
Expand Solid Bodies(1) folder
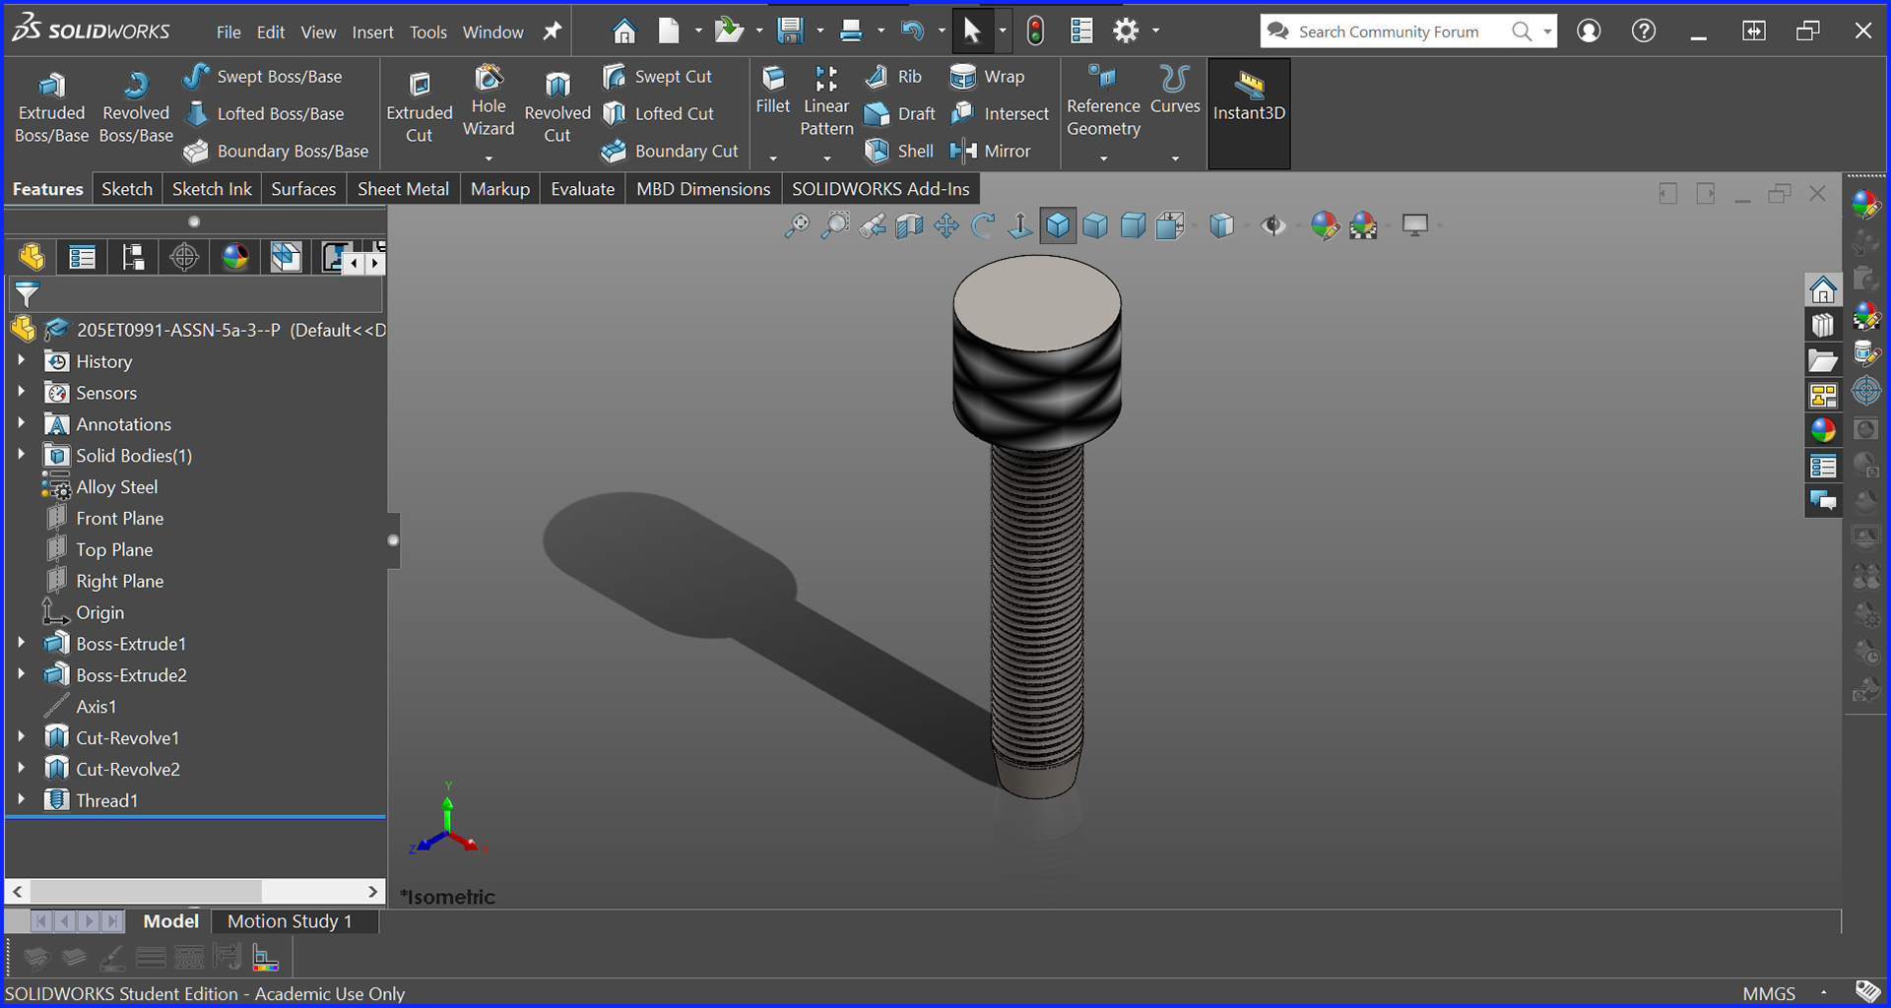21,456
